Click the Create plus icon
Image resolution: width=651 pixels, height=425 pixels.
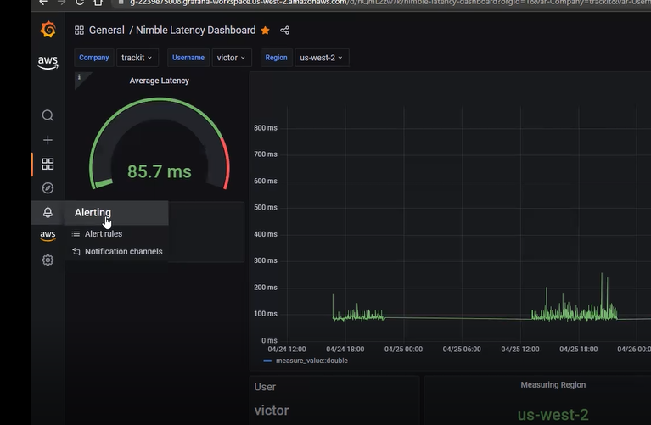coord(48,140)
